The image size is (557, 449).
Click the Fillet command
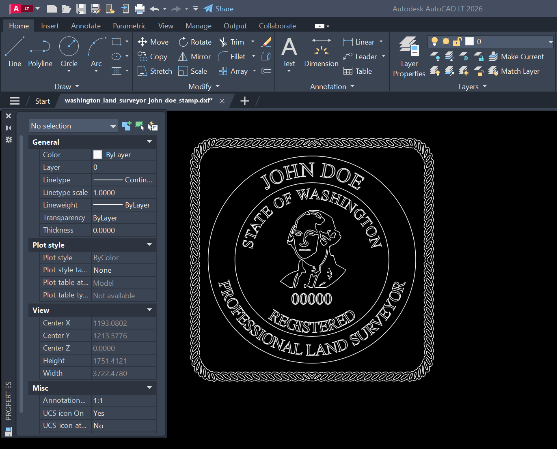click(232, 56)
